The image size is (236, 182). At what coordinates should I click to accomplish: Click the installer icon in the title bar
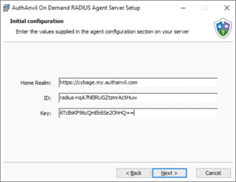click(x=6, y=8)
